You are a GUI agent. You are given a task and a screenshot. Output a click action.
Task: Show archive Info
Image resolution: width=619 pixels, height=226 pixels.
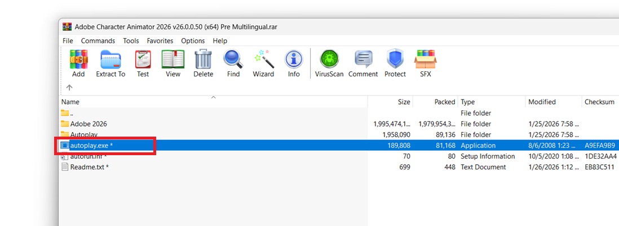pyautogui.click(x=294, y=59)
